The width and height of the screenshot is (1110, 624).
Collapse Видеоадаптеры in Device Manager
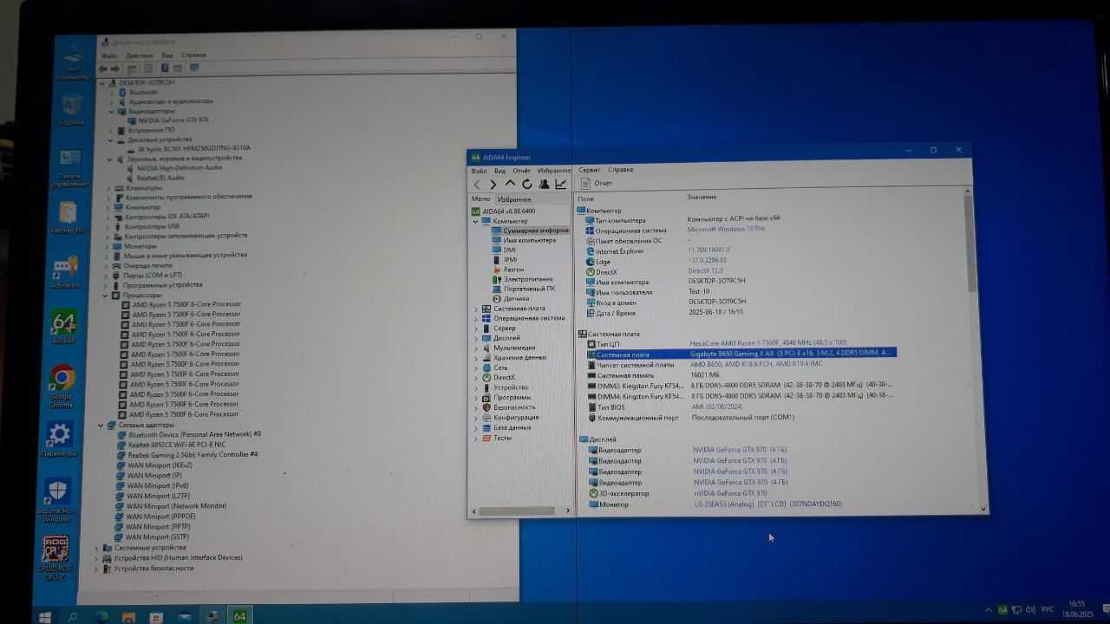[x=110, y=111]
